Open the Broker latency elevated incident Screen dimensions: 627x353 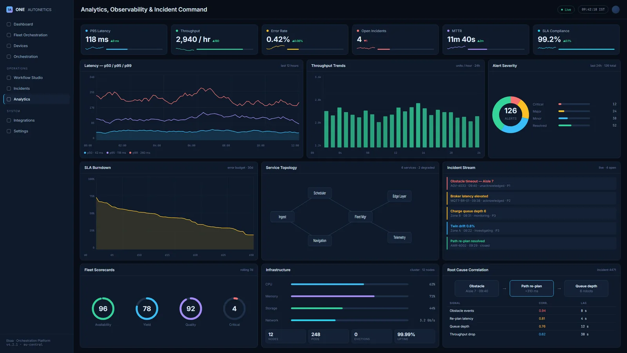[x=531, y=198]
